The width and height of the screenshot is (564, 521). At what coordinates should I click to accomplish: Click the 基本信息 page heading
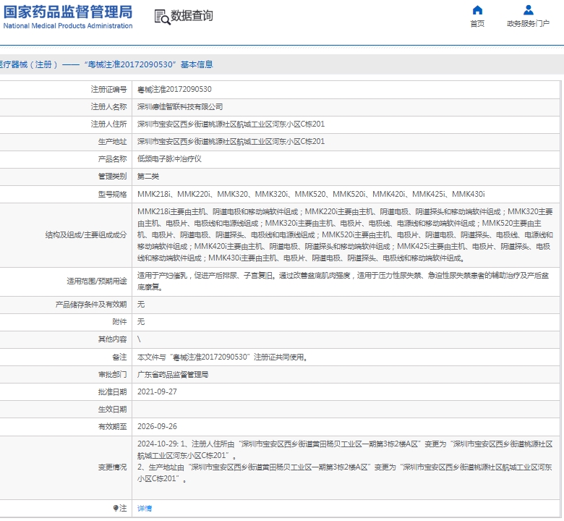(197, 64)
